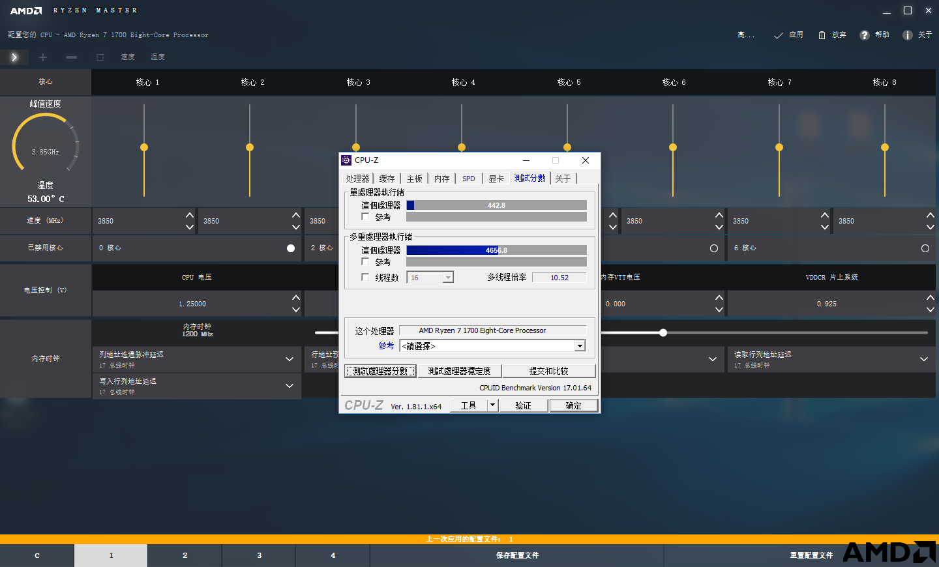The image size is (939, 567).
Task: Click the 測試處理器分數 benchmark button
Action: [380, 371]
